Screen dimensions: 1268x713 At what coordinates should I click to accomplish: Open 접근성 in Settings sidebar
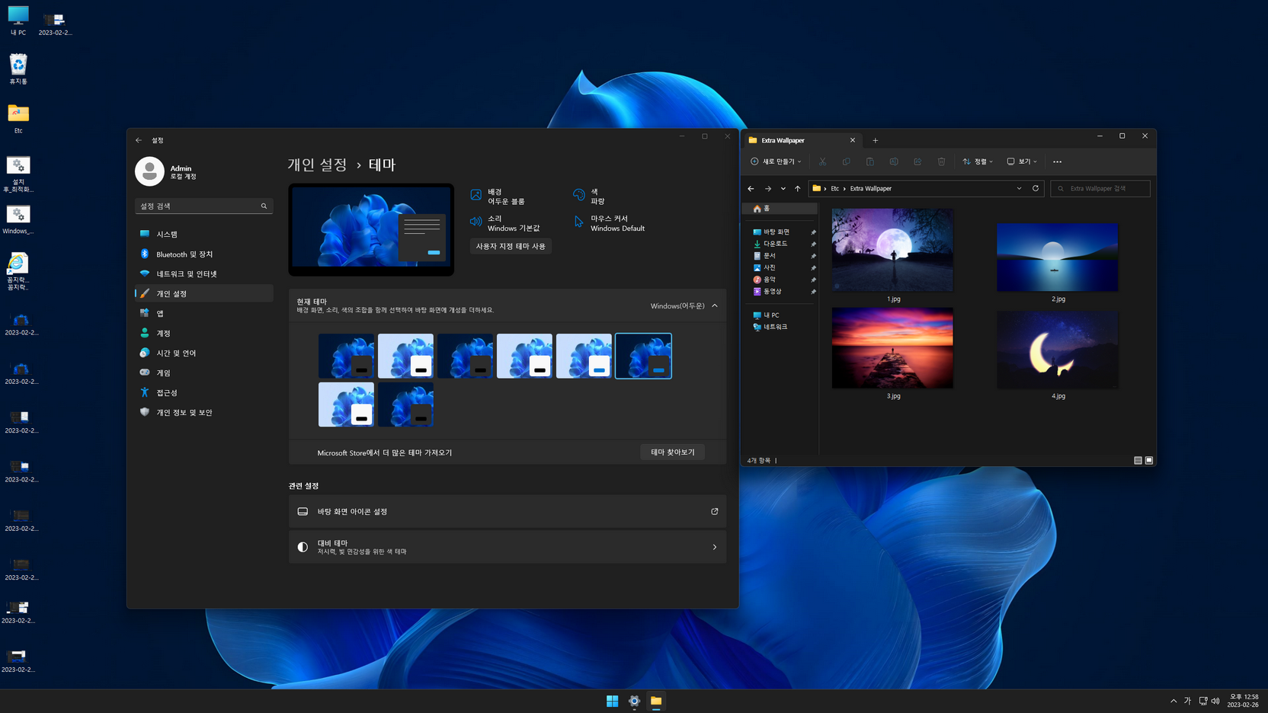click(x=204, y=392)
